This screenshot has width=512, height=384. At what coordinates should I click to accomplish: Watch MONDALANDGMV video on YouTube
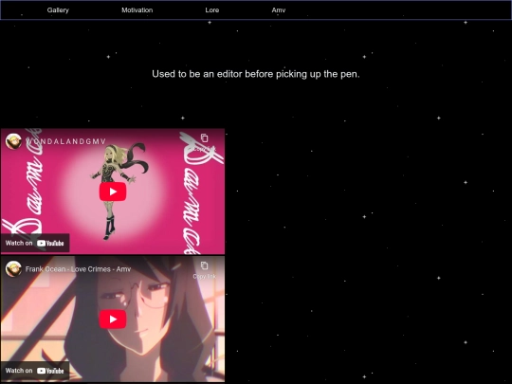(35, 243)
